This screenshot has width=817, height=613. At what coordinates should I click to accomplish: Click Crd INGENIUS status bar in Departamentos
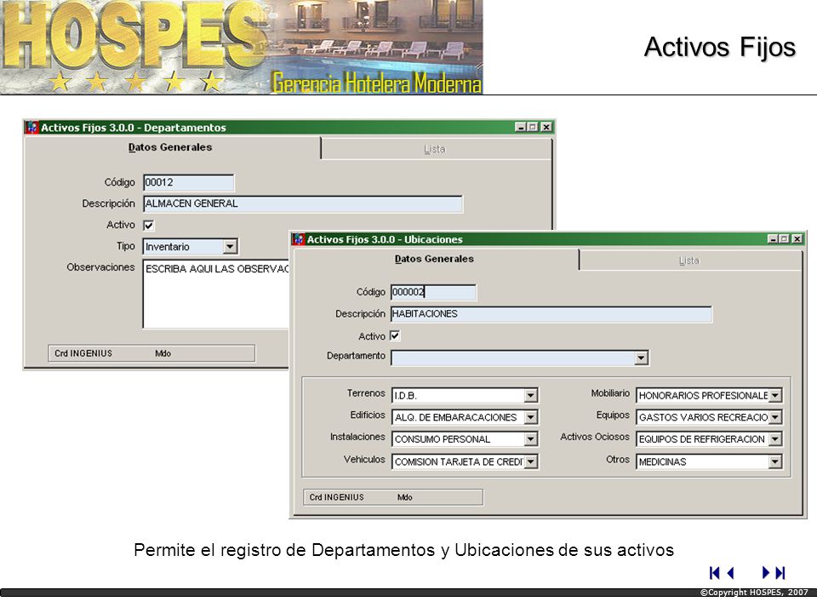coord(151,353)
